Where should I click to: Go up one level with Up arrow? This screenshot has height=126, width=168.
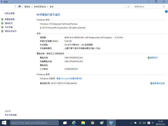15,7
